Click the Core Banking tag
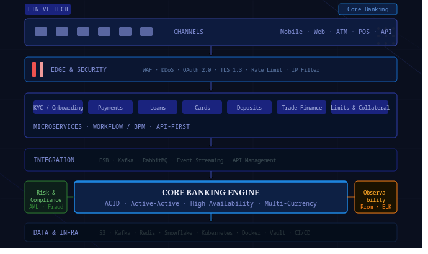The image size is (428, 254). 368,9
